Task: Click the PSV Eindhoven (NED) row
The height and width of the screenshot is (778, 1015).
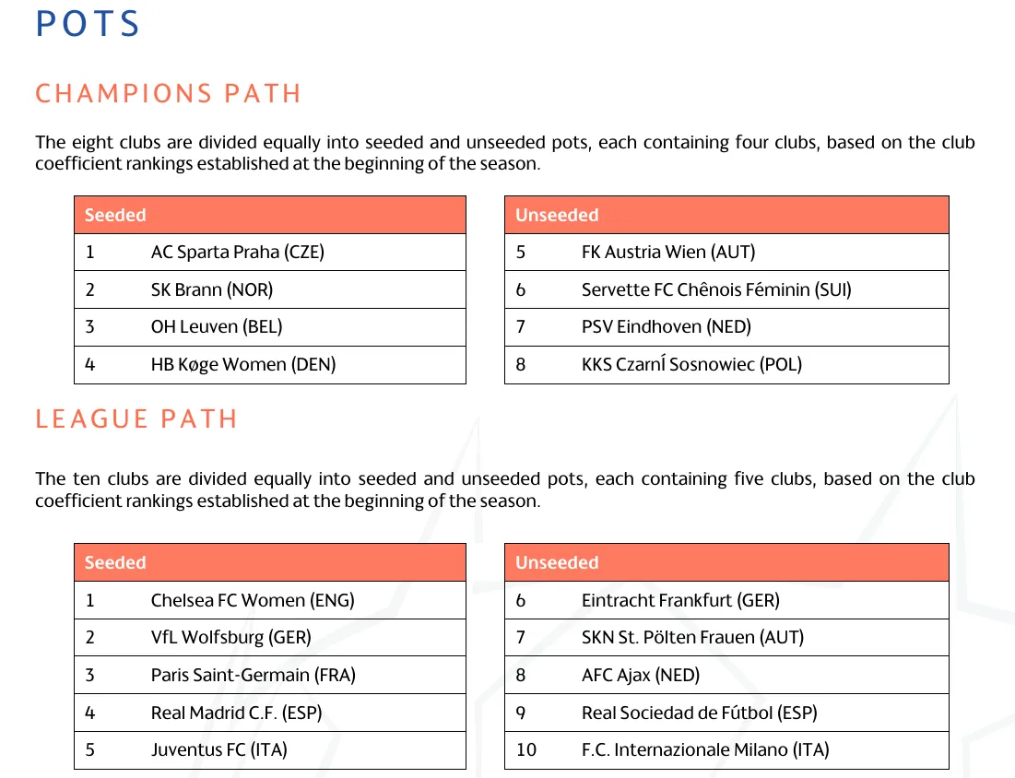Action: [726, 327]
